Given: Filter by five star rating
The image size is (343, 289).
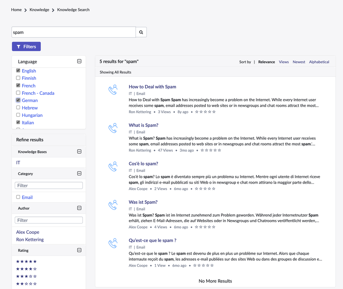Looking at the screenshot, I should point(27,262).
